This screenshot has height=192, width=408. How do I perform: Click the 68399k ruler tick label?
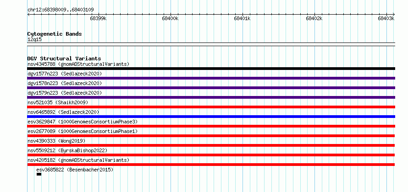point(98,18)
